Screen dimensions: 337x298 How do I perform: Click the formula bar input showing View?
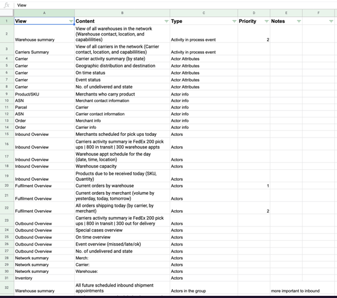tap(176, 5)
